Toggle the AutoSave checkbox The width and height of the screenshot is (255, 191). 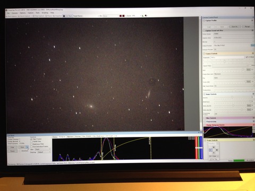coord(20,151)
